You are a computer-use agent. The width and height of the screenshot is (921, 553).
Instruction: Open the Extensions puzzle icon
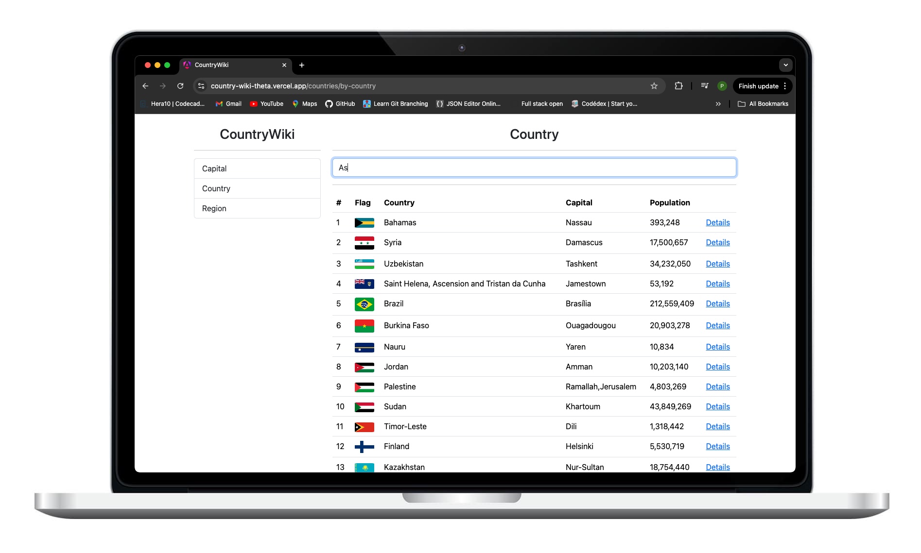(x=678, y=86)
